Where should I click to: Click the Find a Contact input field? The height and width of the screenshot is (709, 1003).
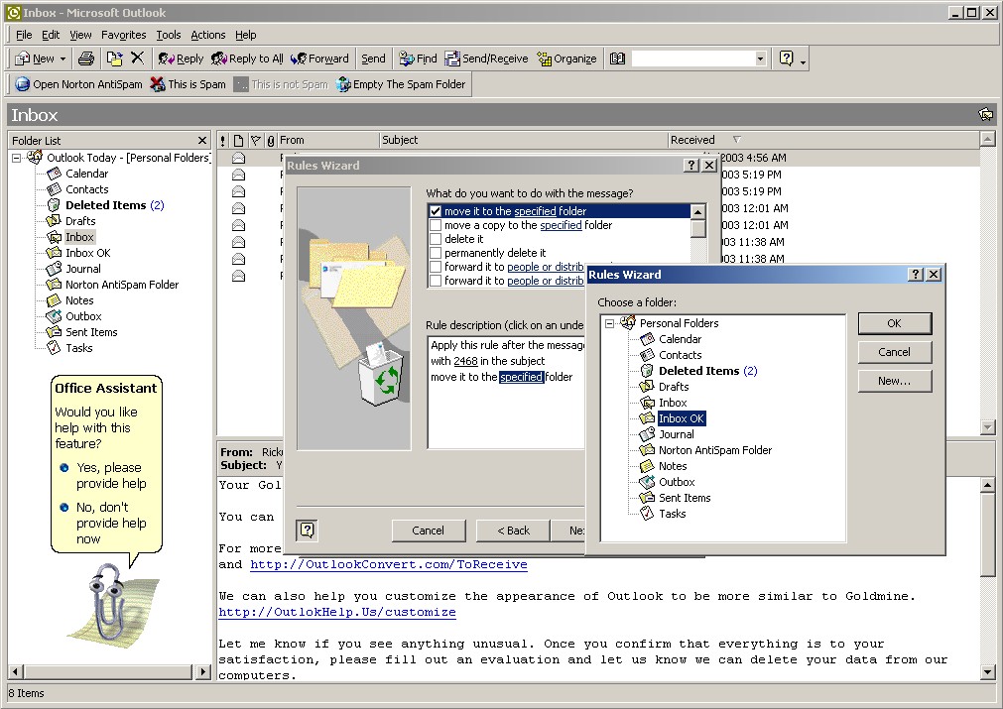click(693, 59)
